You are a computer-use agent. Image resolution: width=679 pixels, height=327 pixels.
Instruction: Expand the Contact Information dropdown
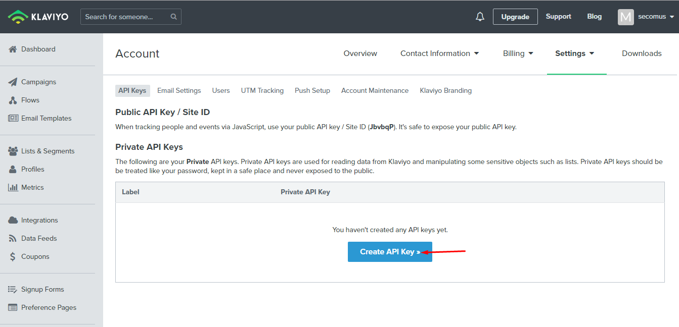tap(440, 53)
